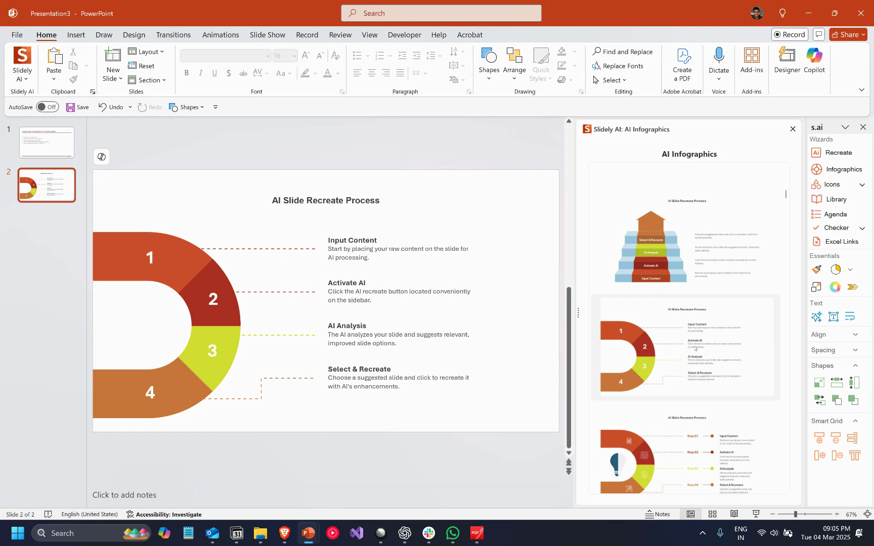This screenshot has height=546, width=874.
Task: Toggle the Notes pane in status bar
Action: tap(658, 514)
